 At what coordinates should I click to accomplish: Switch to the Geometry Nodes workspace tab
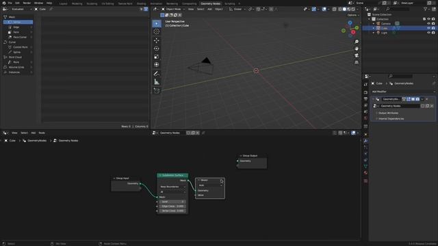pyautogui.click(x=211, y=3)
